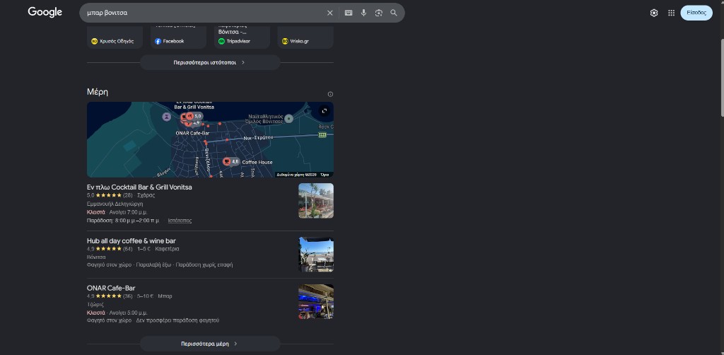The width and height of the screenshot is (724, 355).
Task: Click the Είσοδος sign-in button
Action: (696, 13)
